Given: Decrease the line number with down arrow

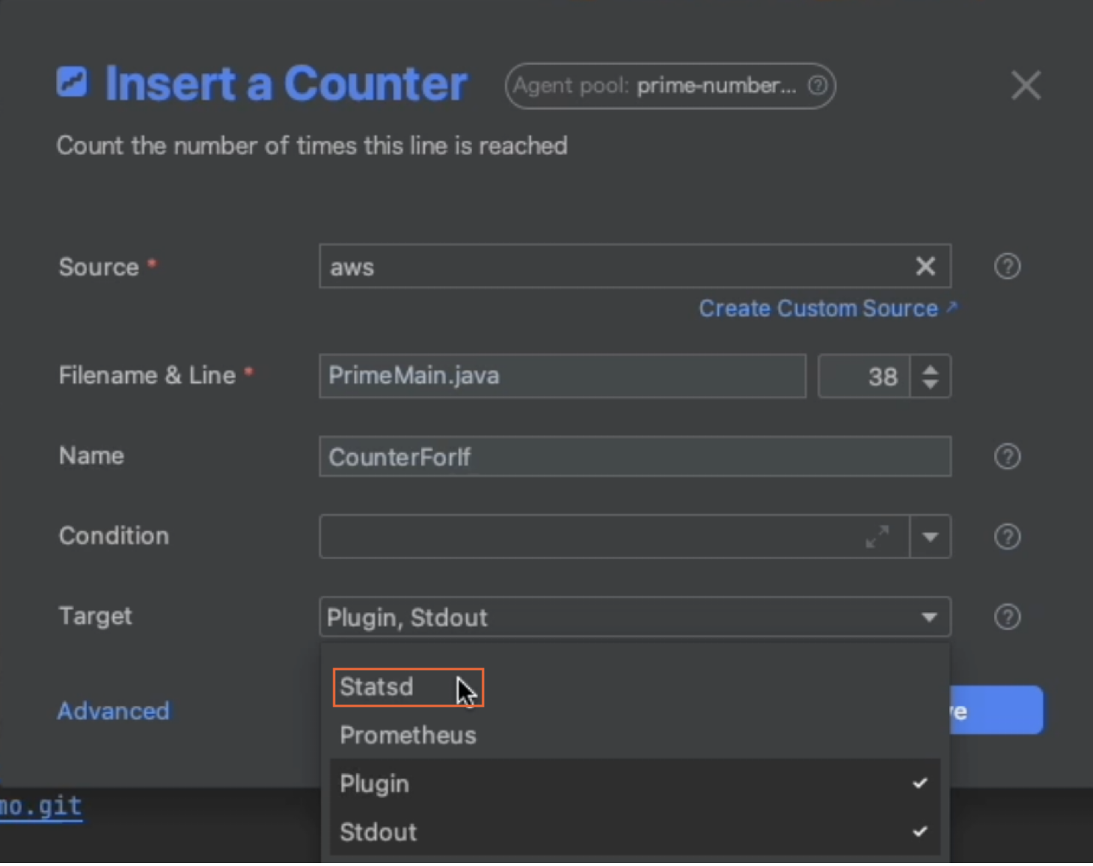Looking at the screenshot, I should tap(930, 384).
